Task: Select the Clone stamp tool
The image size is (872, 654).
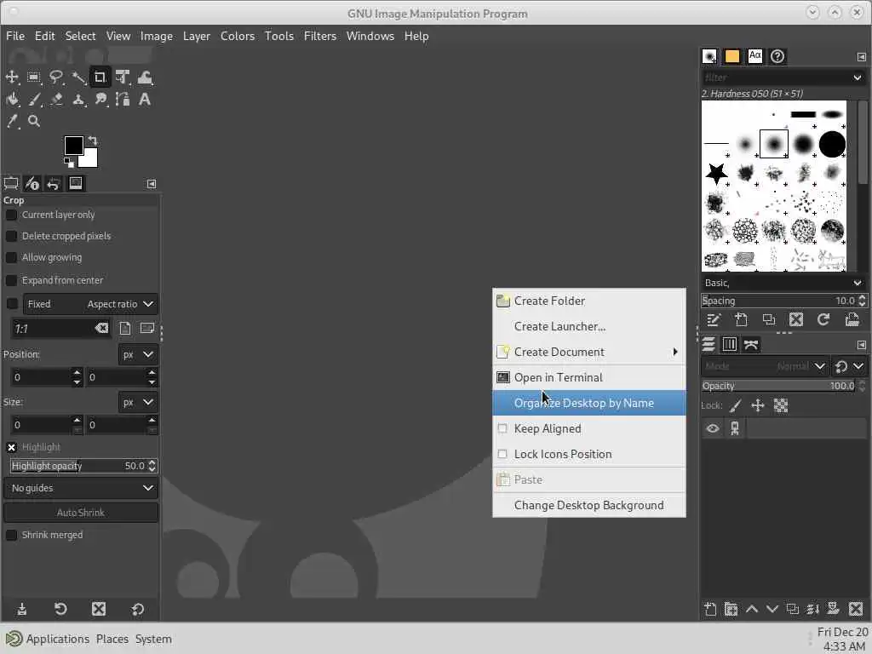Action: click(78, 100)
